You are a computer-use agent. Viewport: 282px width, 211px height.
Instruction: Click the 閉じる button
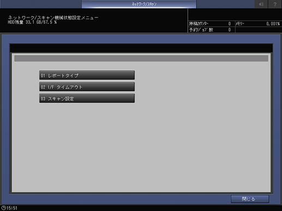pyautogui.click(x=250, y=199)
